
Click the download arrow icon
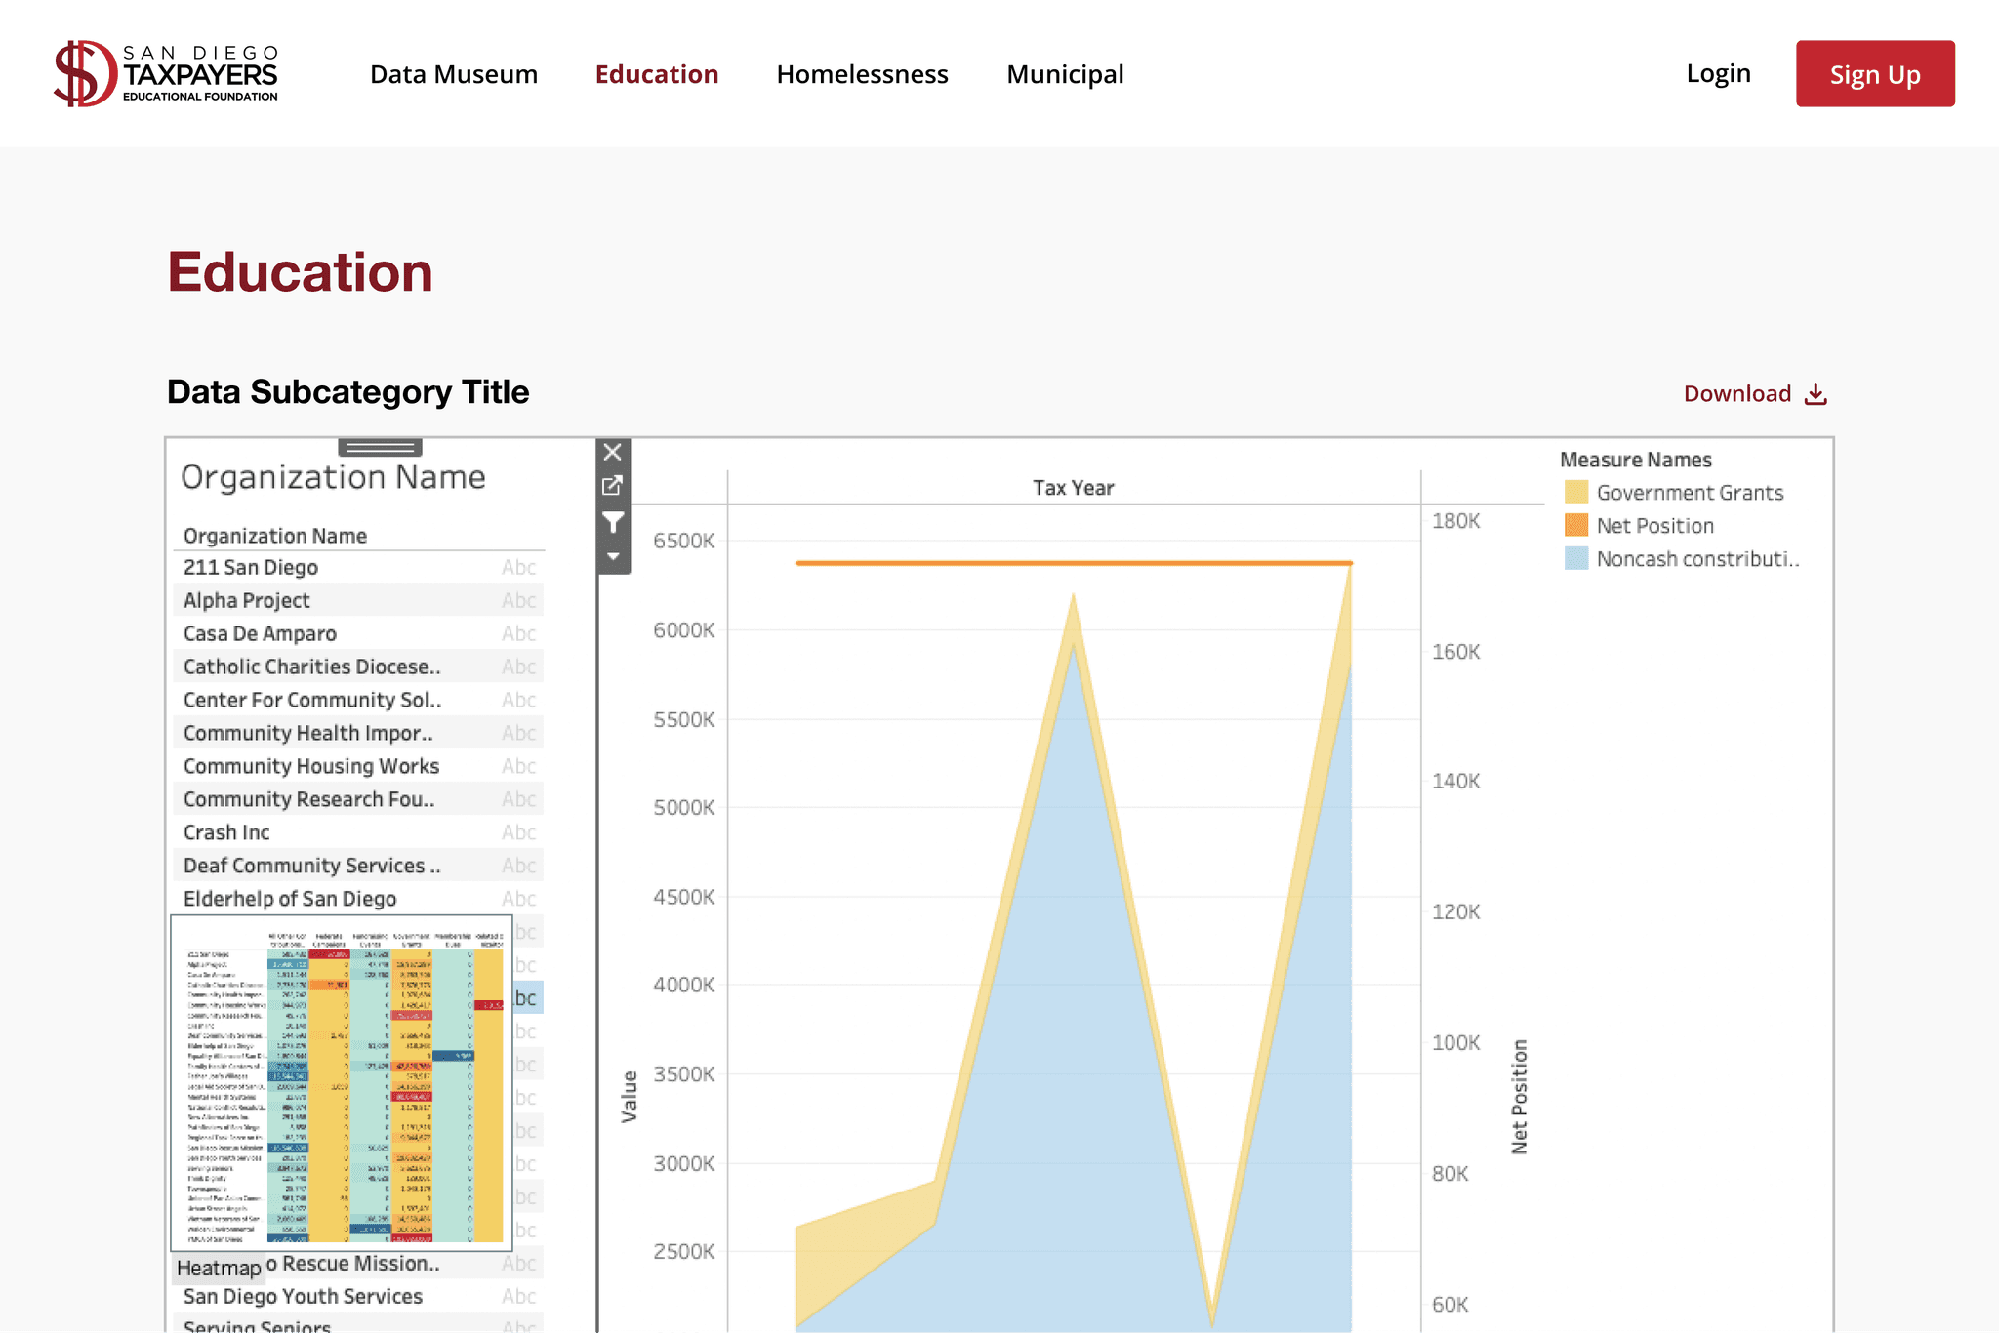click(1815, 394)
